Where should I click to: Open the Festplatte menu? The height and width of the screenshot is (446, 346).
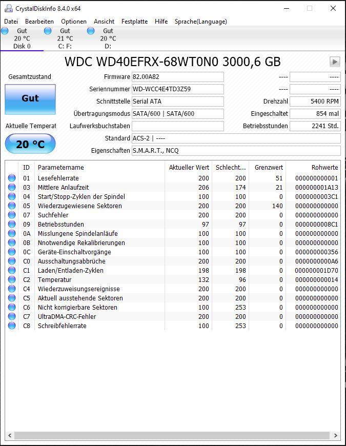click(134, 22)
